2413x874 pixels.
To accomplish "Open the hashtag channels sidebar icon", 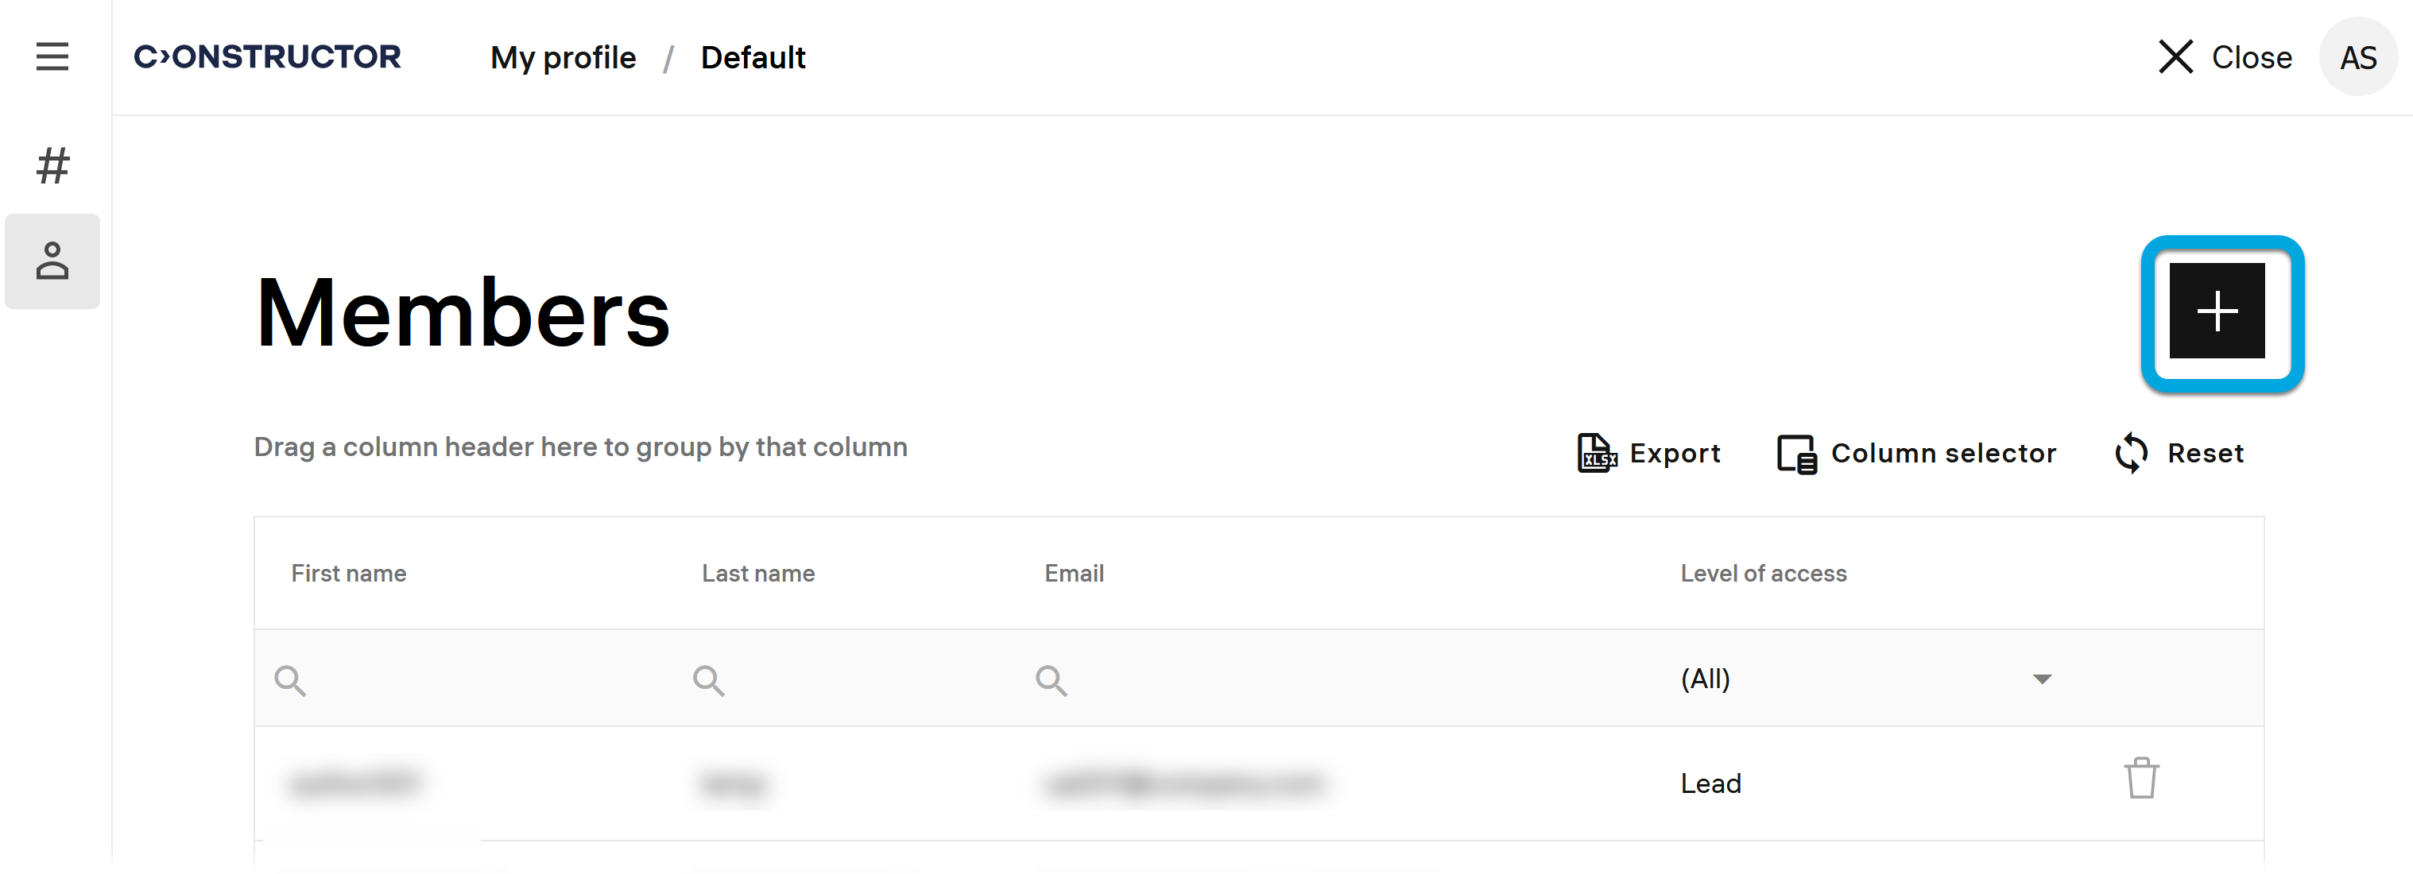I will [52, 167].
